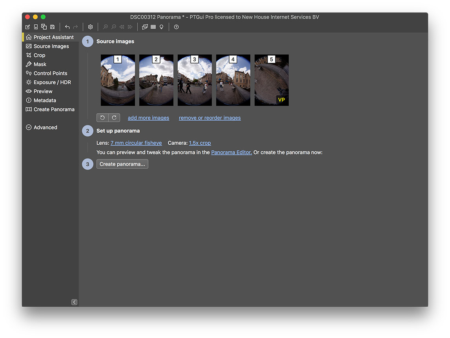Open help with the question mark icon
450x338 pixels.
click(x=177, y=27)
